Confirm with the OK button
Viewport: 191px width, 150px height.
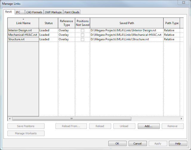117,143
